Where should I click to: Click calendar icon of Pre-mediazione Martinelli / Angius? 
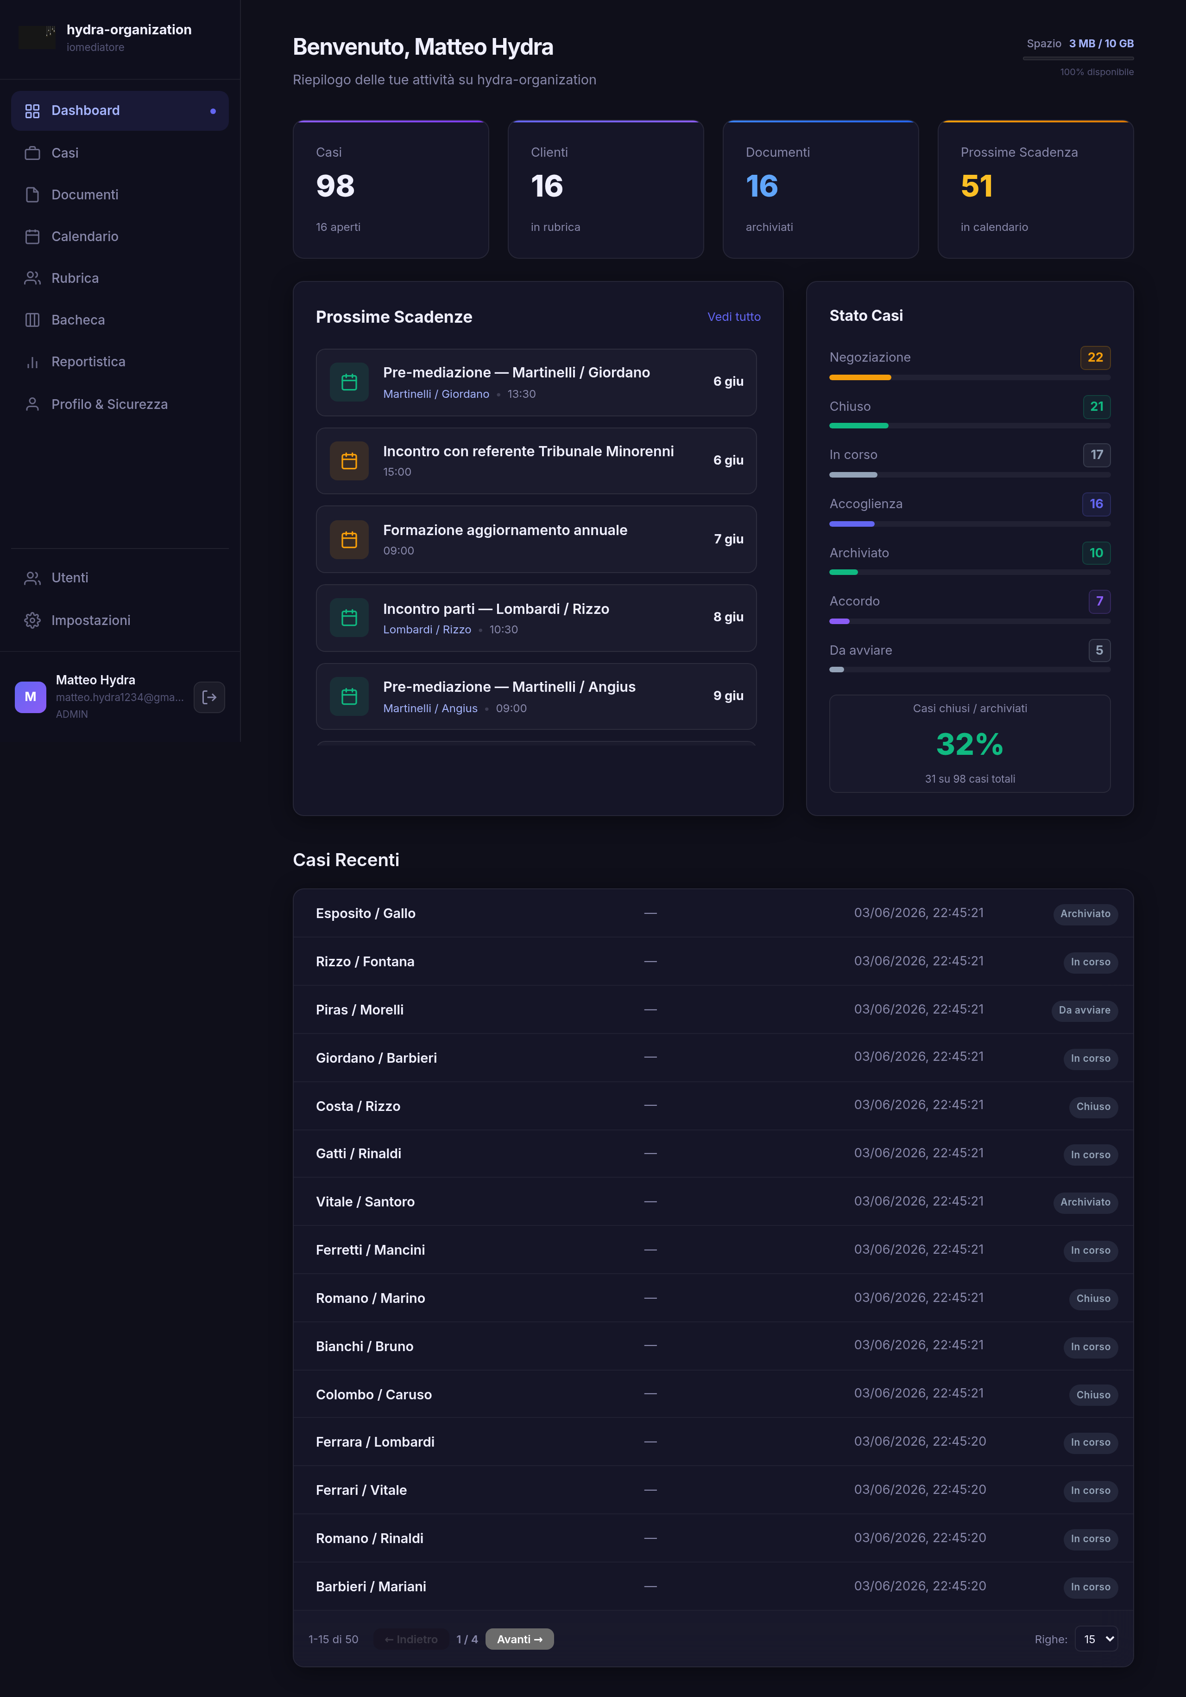pyautogui.click(x=349, y=696)
